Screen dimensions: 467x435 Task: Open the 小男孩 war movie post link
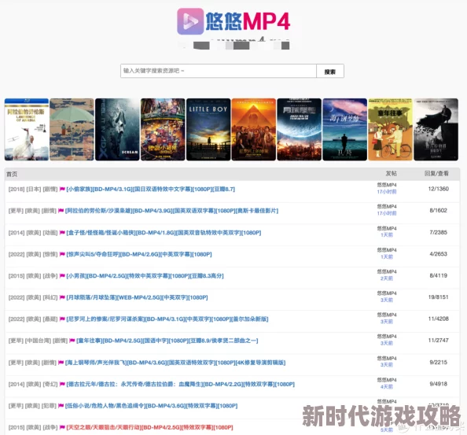(x=145, y=276)
